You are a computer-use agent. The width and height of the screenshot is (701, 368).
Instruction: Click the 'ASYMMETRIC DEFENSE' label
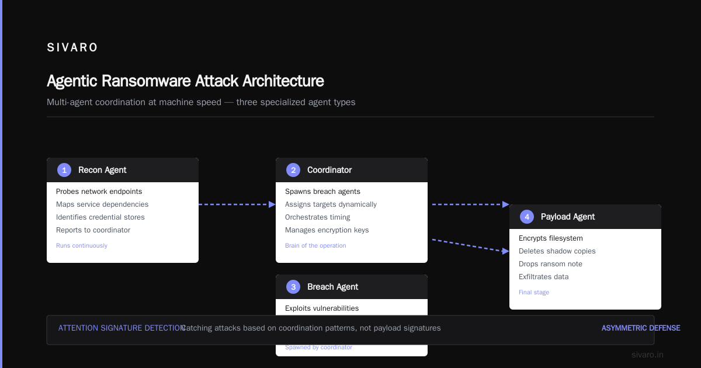pos(641,328)
